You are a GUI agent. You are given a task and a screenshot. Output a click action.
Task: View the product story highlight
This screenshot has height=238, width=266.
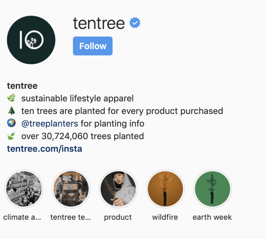[x=118, y=189]
